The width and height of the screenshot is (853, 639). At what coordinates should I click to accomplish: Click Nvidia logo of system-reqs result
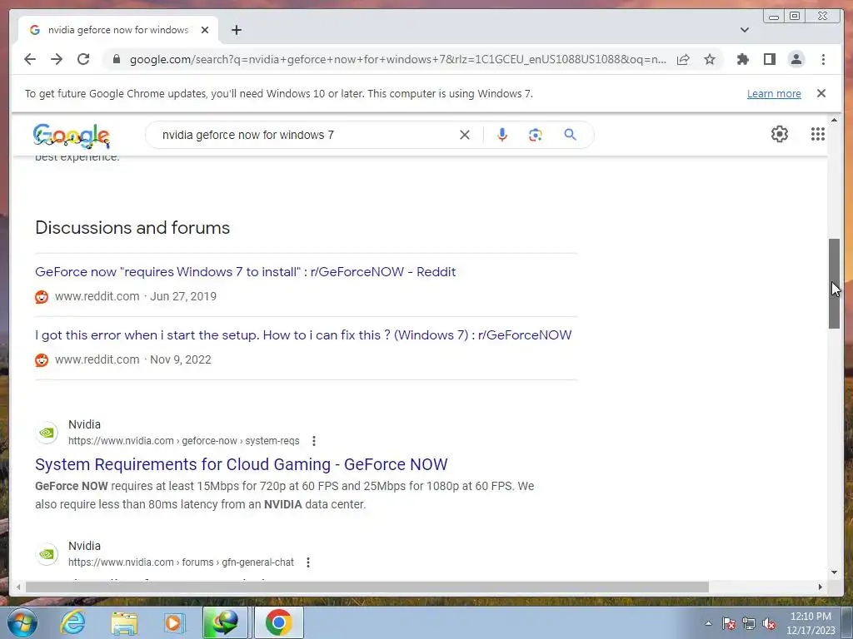(47, 433)
